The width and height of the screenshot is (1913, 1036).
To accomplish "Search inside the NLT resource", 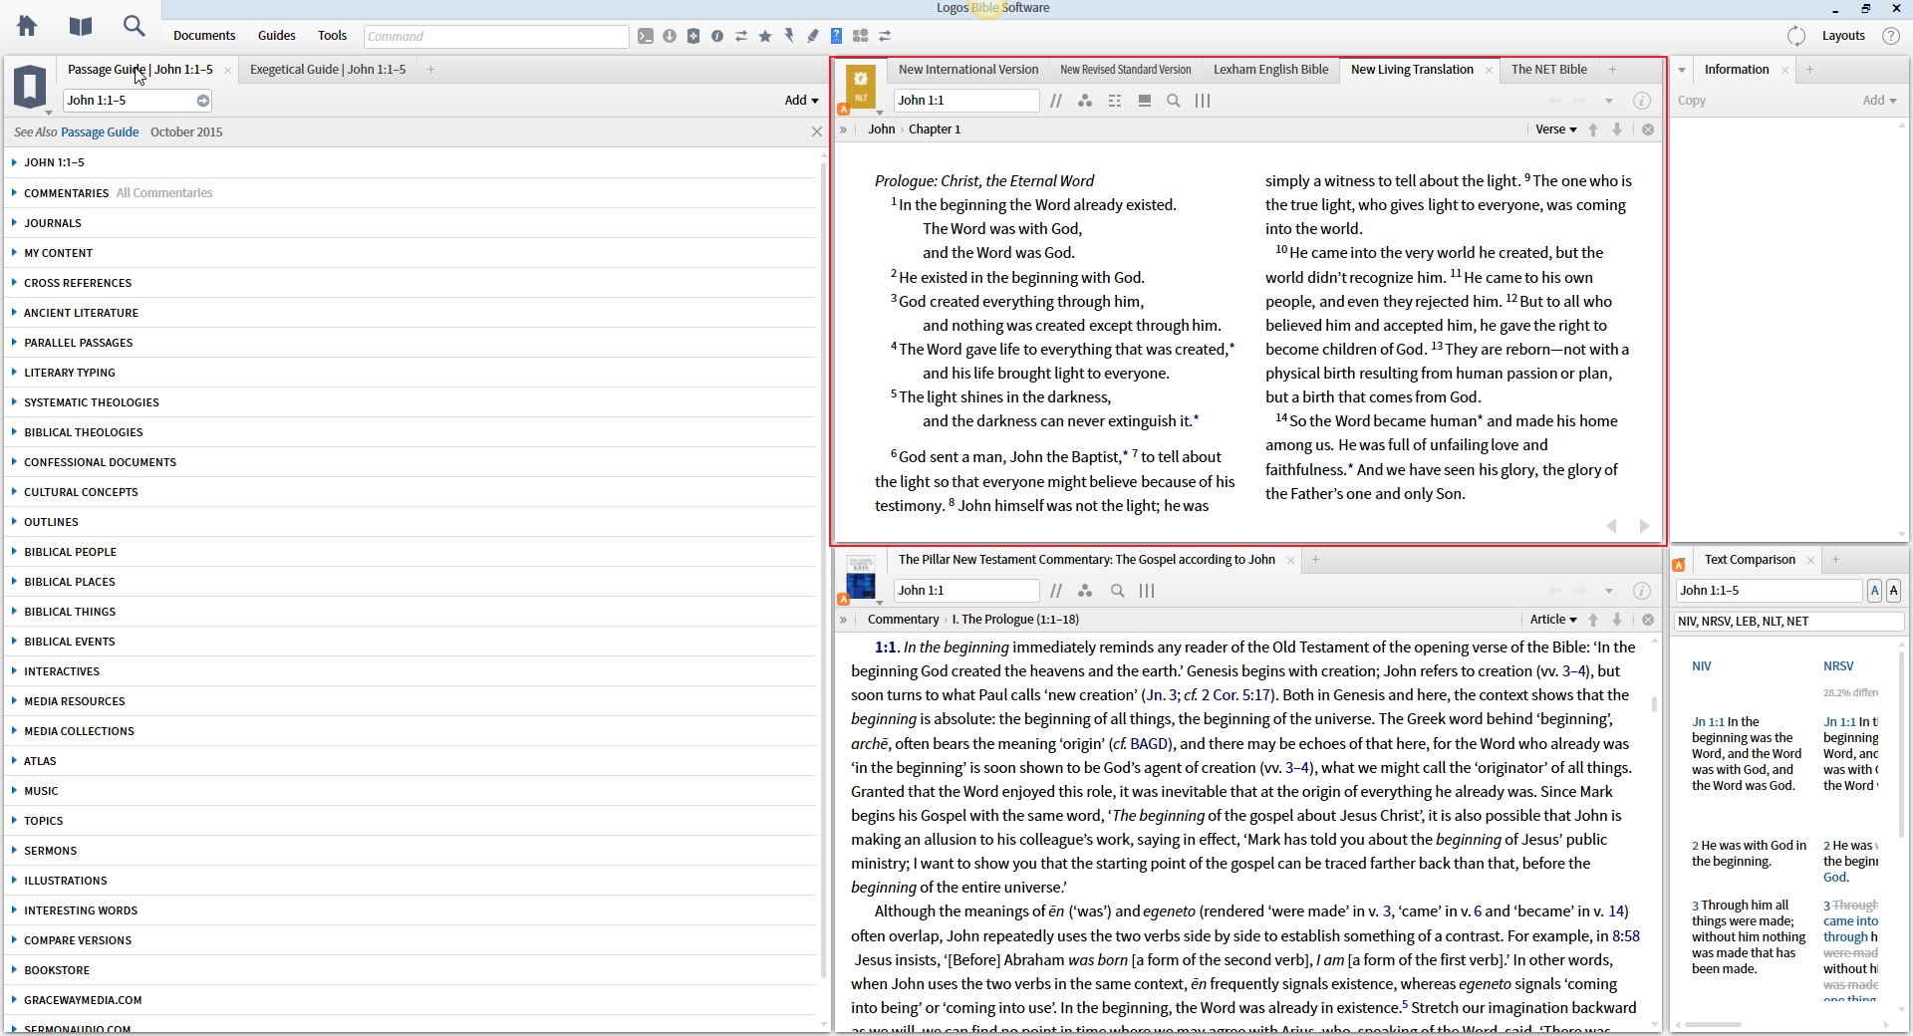I will pos(1174,101).
